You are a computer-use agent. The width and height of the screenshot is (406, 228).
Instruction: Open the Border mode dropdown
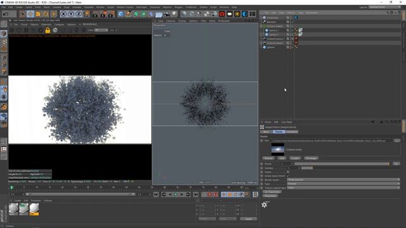click(343, 180)
